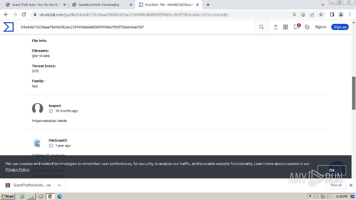This screenshot has height=200, width=356.
Task: Click Show all downloads button
Action: tap(336, 185)
